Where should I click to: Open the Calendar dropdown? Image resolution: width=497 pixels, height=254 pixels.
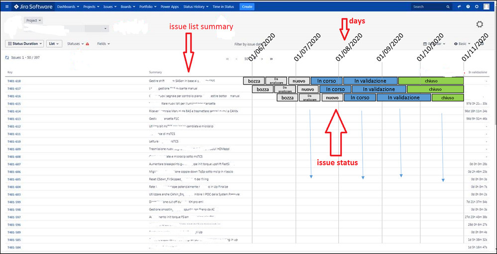[434, 44]
